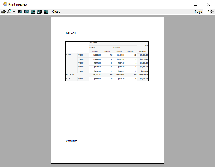Click the Print preview app icon
Viewport: 215px width, 167px height.
click(4, 4)
